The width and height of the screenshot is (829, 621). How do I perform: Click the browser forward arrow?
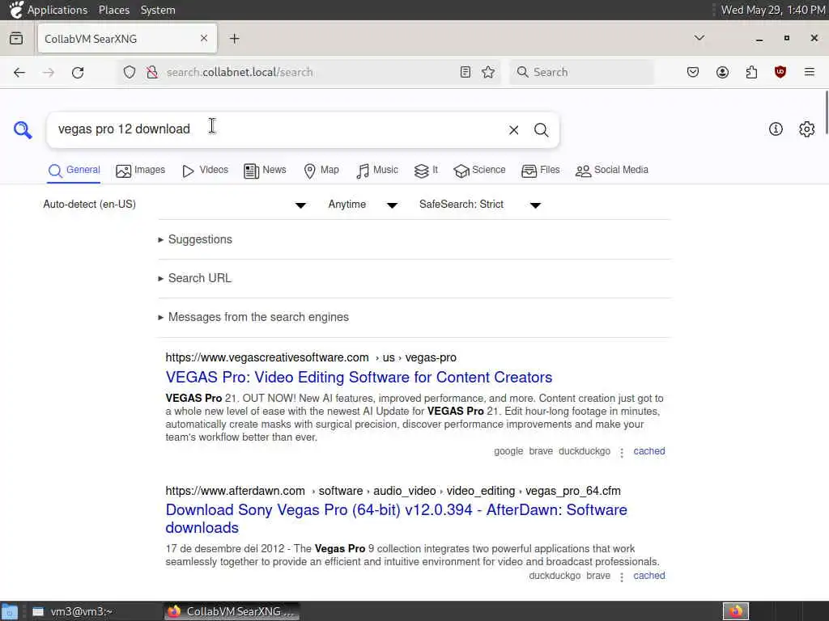(x=49, y=72)
